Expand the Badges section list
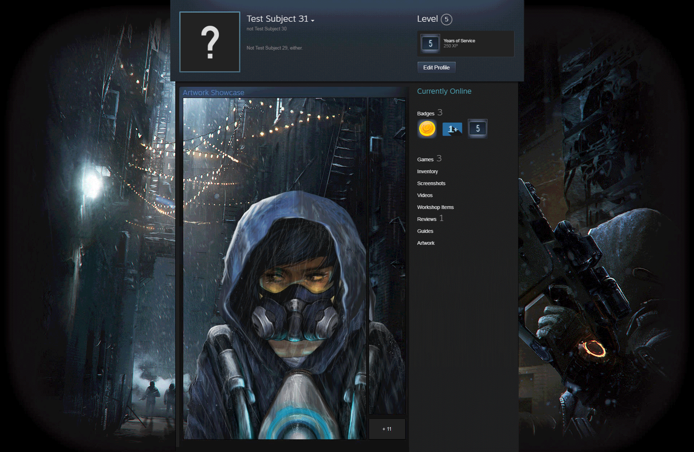The image size is (694, 452). point(429,112)
